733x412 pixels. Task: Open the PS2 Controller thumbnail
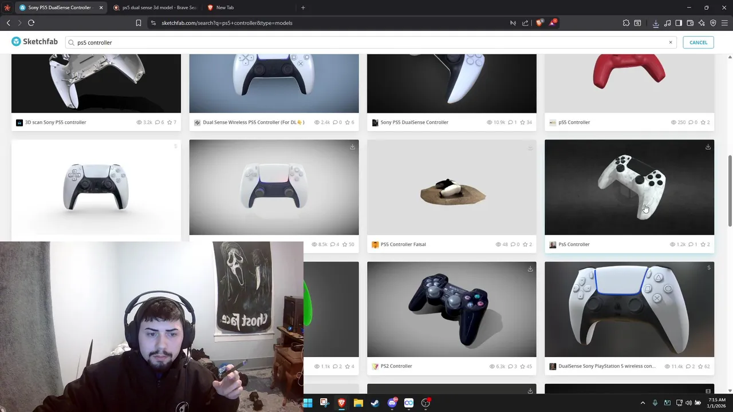452,309
